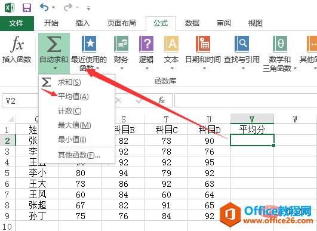Image resolution: width=317 pixels, height=231 pixels.
Task: Click the formula bar fx insert function icon
Action: pos(161,100)
